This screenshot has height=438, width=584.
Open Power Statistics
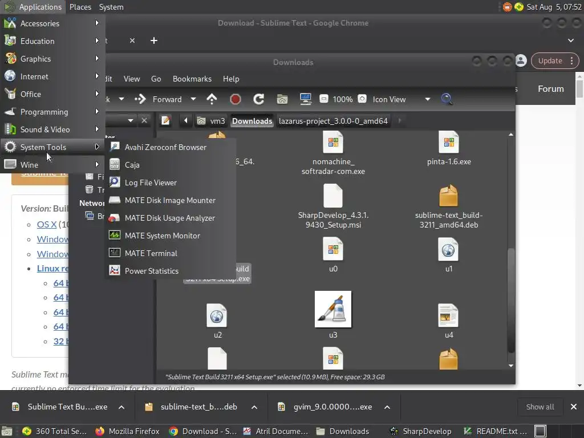coord(171,271)
